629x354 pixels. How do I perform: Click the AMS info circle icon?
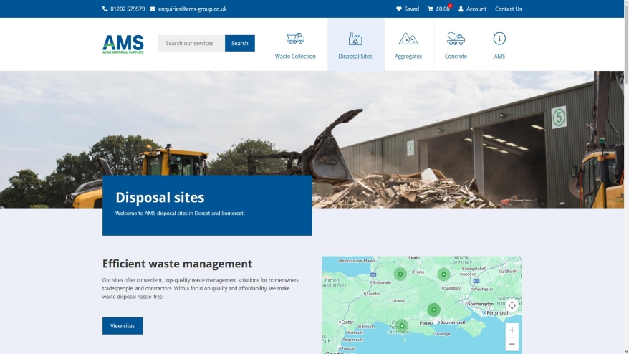click(499, 39)
